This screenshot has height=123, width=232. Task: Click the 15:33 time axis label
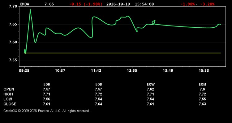coord(204,71)
